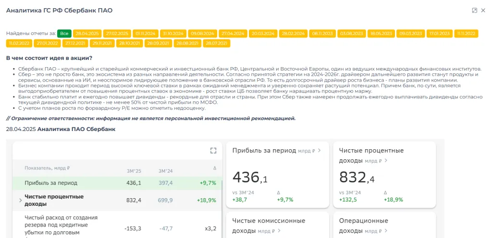
Task: Open the 27.02.2025 report chip
Action: click(117, 34)
